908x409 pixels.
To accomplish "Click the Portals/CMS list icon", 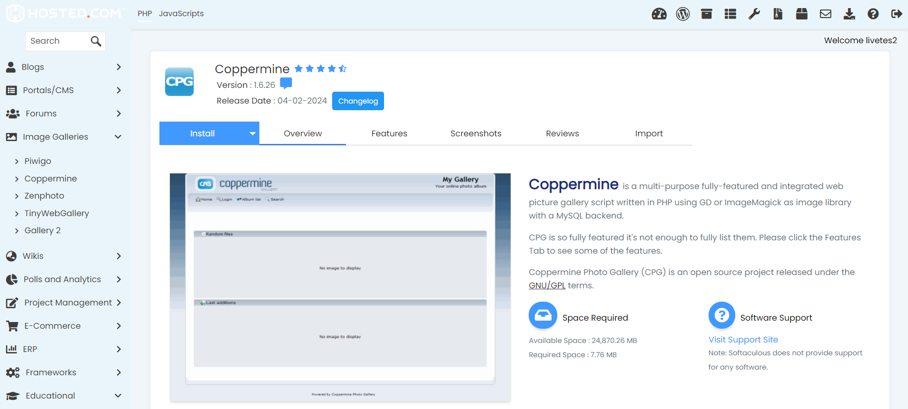I will (x=11, y=90).
